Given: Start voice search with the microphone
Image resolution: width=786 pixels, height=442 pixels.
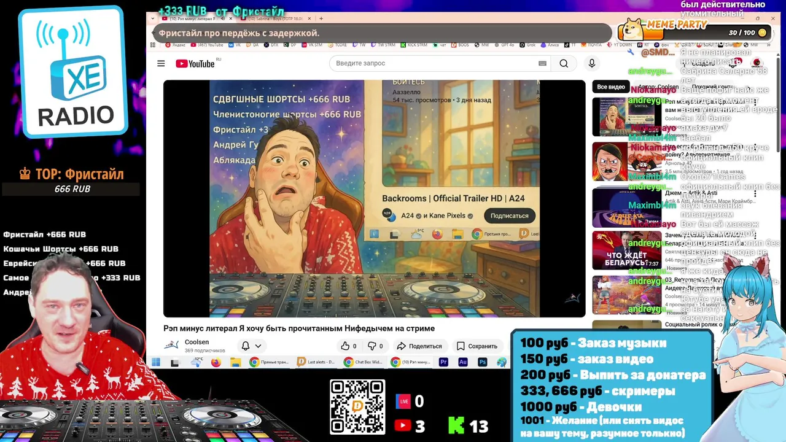Looking at the screenshot, I should [592, 63].
